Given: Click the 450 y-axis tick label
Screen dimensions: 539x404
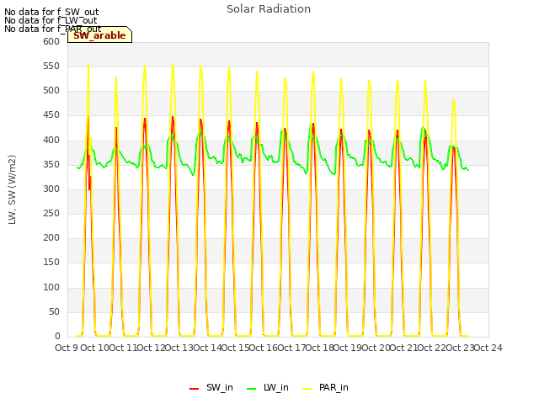Looking at the screenshot, I should pyautogui.click(x=51, y=115).
